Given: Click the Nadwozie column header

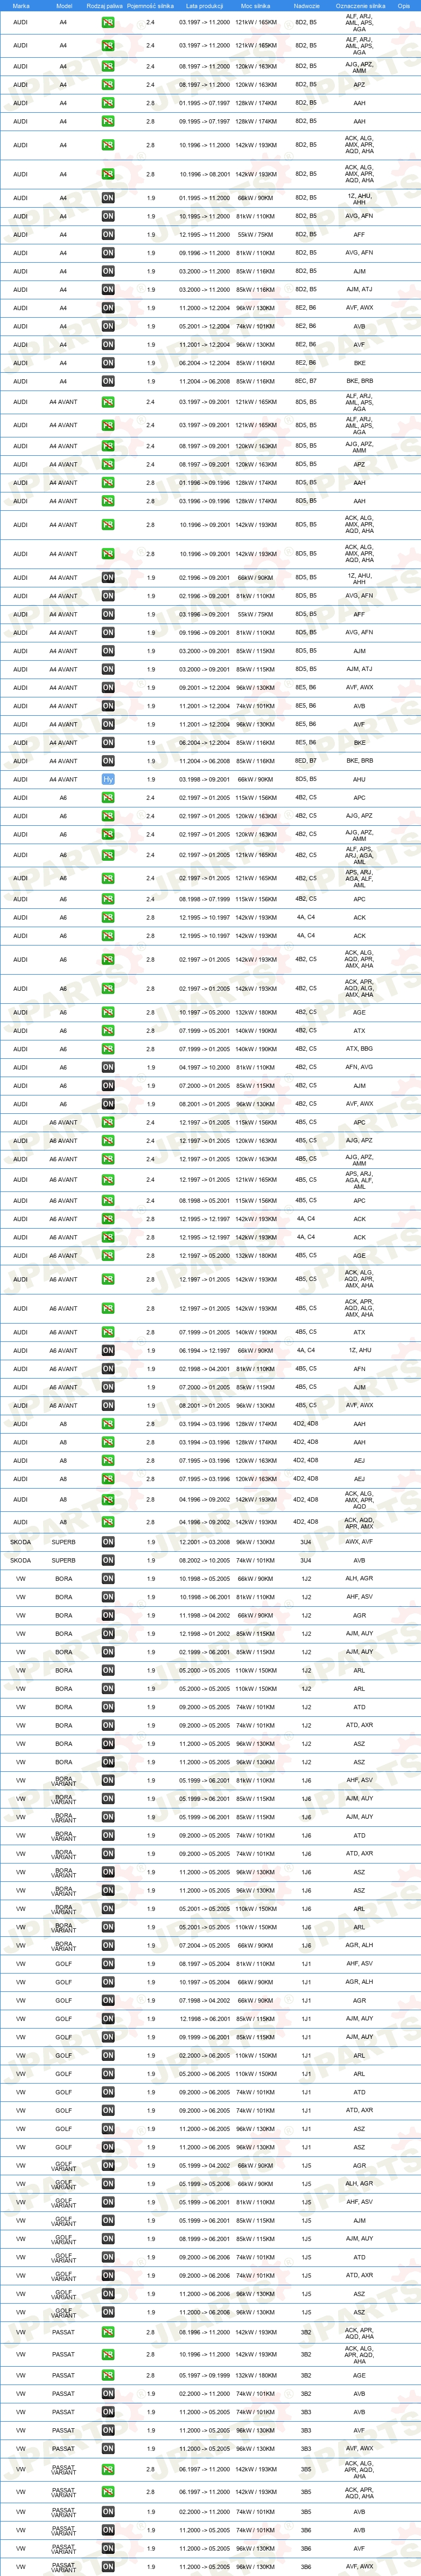Looking at the screenshot, I should [306, 6].
